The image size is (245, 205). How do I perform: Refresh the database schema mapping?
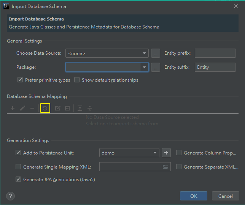45,108
